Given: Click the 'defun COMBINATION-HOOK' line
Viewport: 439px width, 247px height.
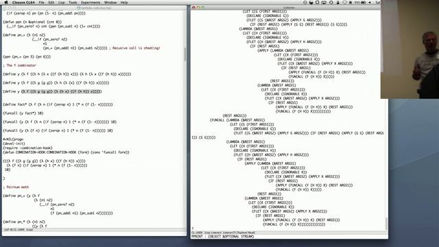Looking at the screenshot, I should [x=66, y=152].
